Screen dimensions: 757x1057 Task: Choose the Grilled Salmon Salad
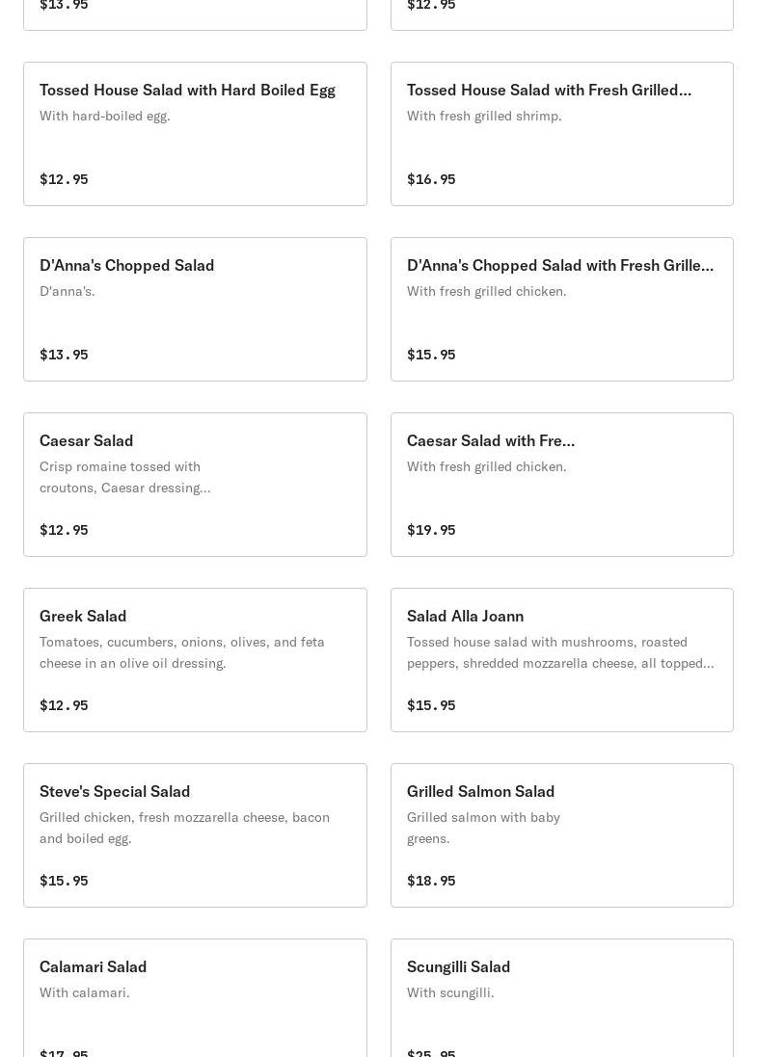point(480,792)
